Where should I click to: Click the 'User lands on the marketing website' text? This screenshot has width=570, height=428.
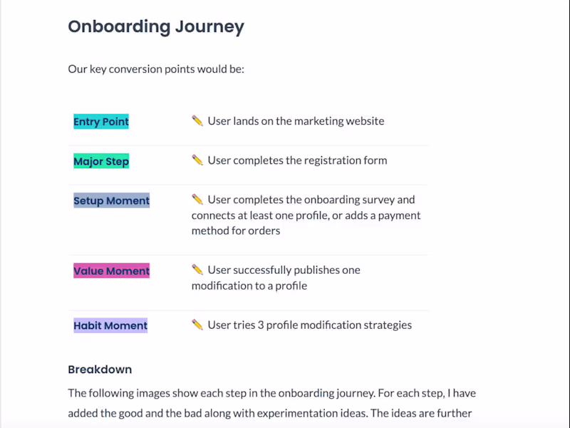click(296, 121)
